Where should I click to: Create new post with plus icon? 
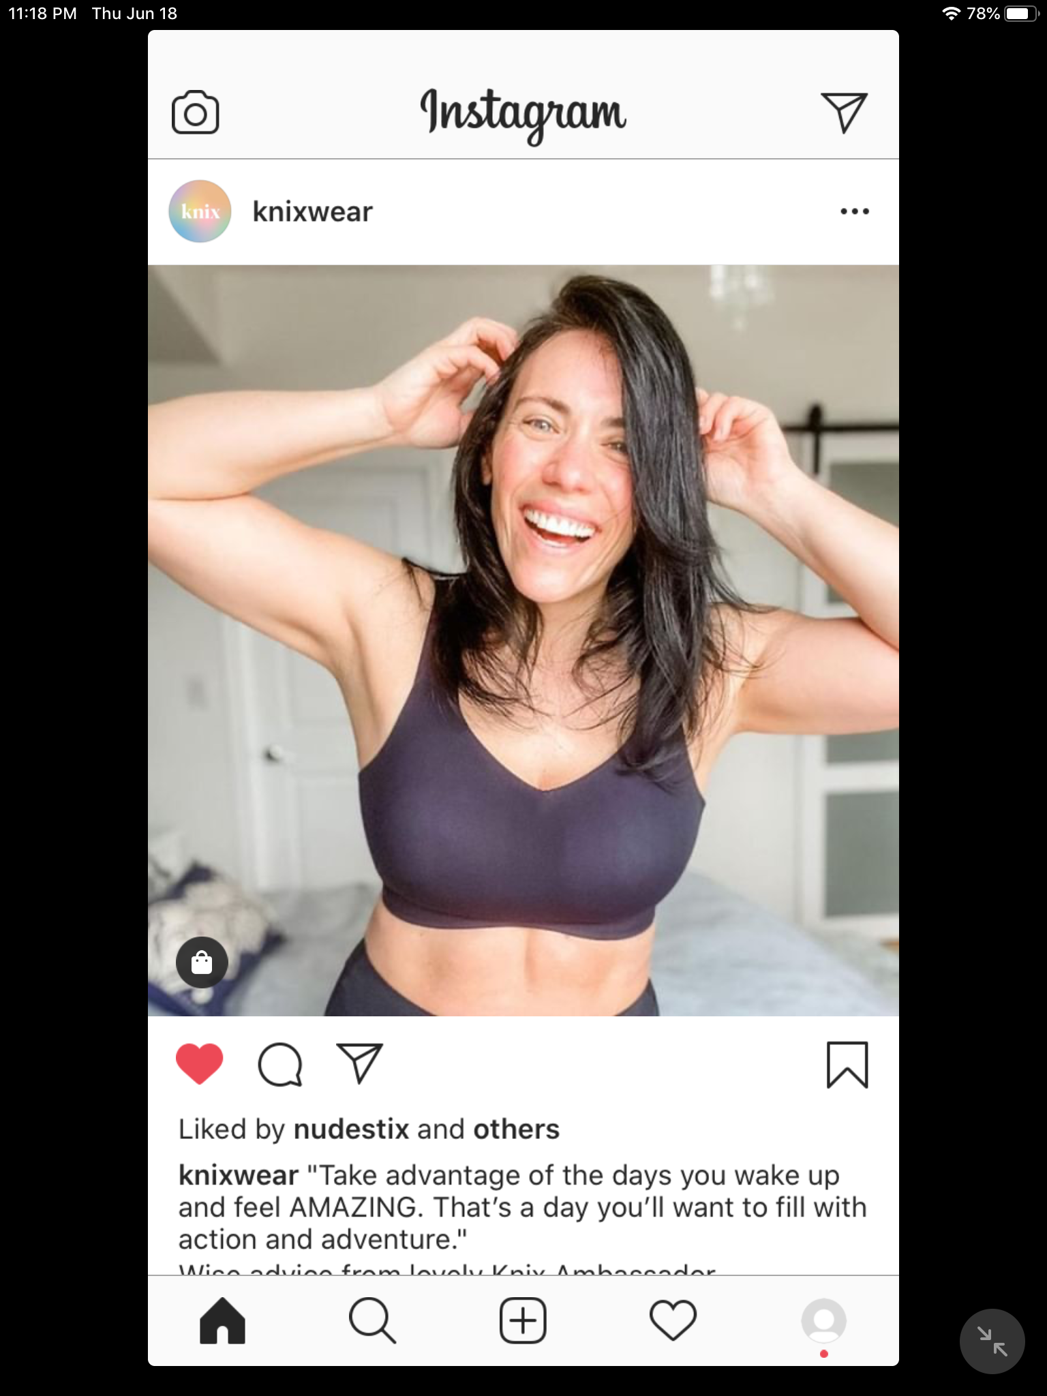(523, 1320)
